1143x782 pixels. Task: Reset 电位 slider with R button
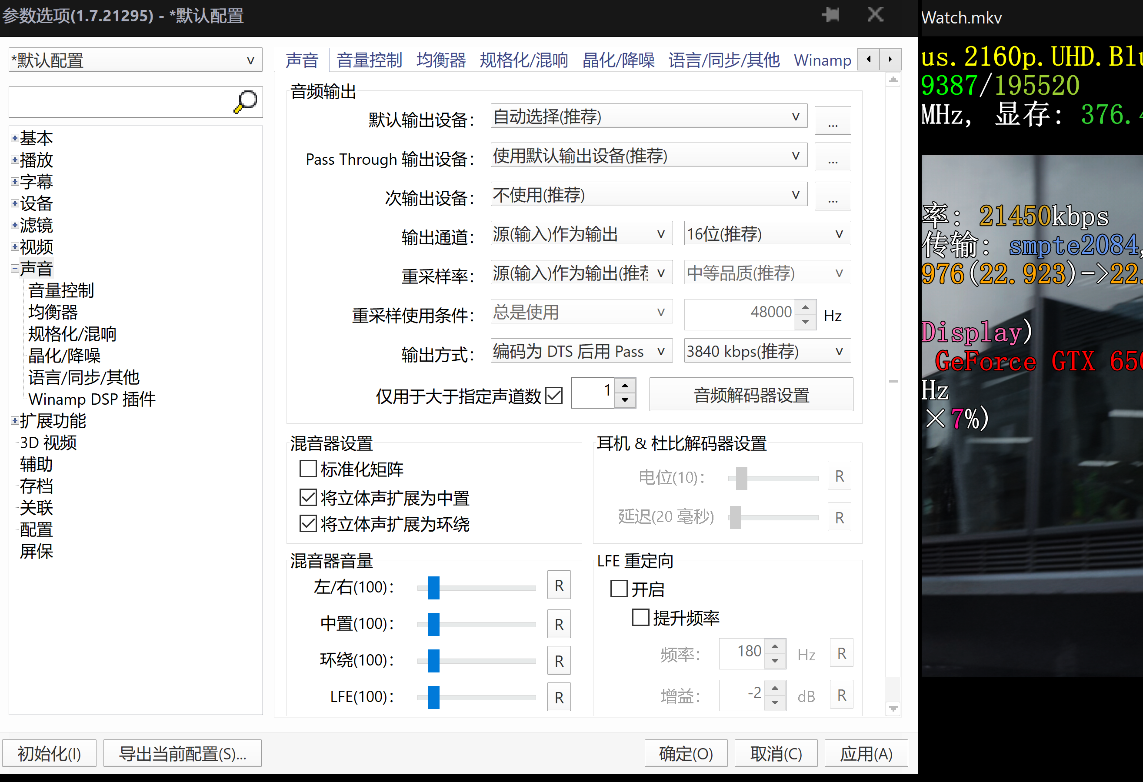tap(839, 476)
